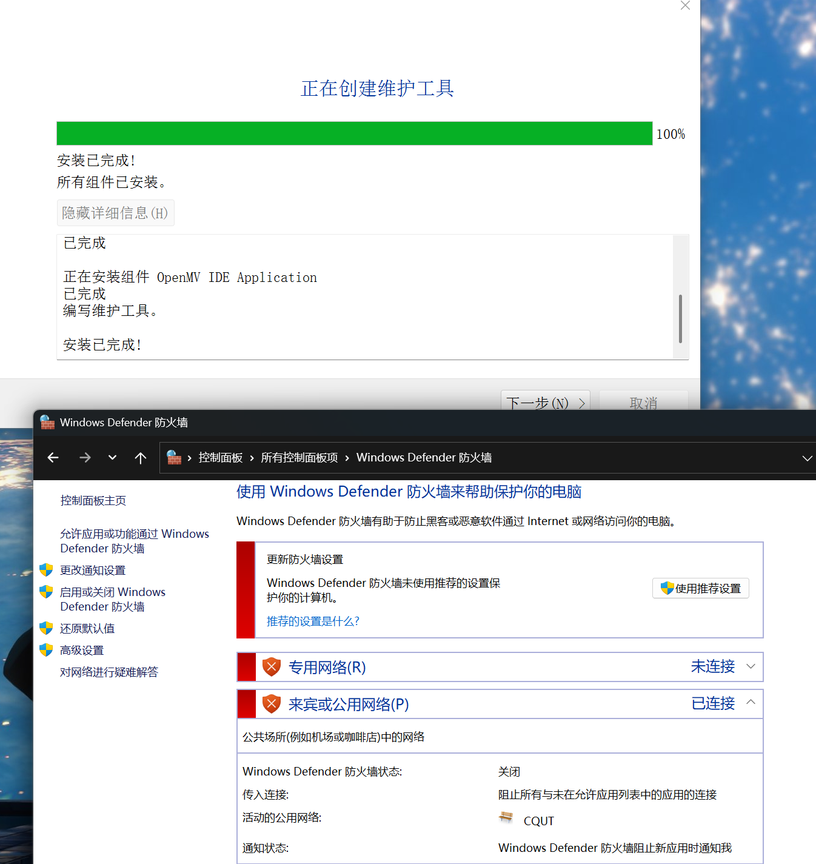Collapse the 来宾或公用网络(P) section chevron

751,702
